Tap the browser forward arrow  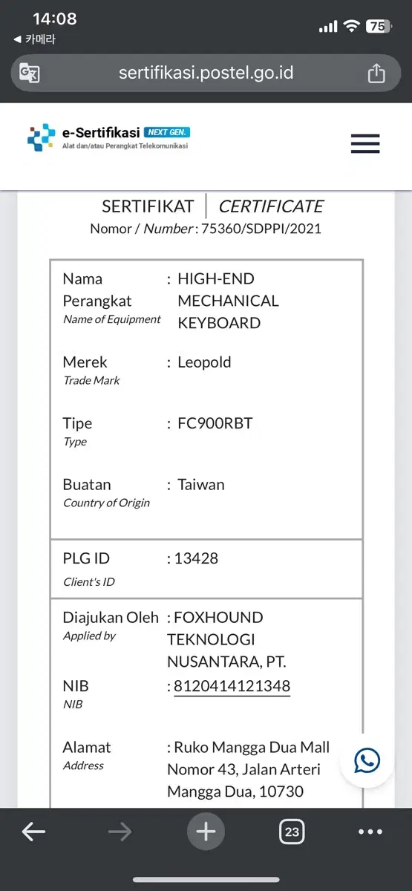120,832
